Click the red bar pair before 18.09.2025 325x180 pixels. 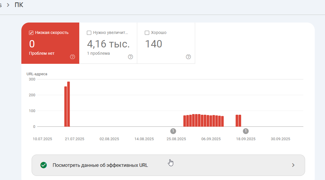238,121
